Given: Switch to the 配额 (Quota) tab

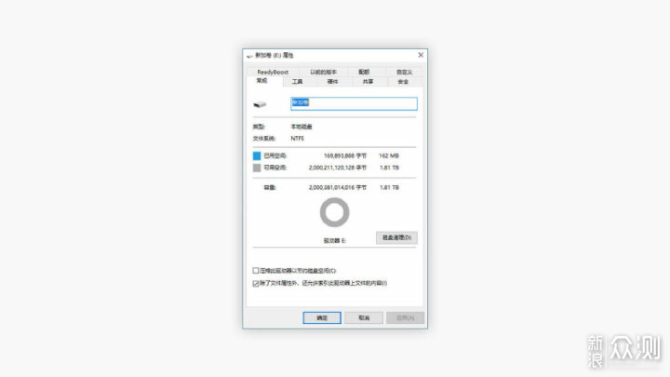Looking at the screenshot, I should point(363,72).
